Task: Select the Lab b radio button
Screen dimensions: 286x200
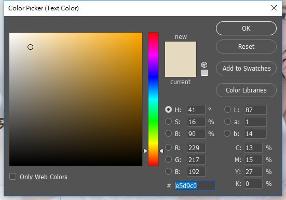Action: point(227,134)
